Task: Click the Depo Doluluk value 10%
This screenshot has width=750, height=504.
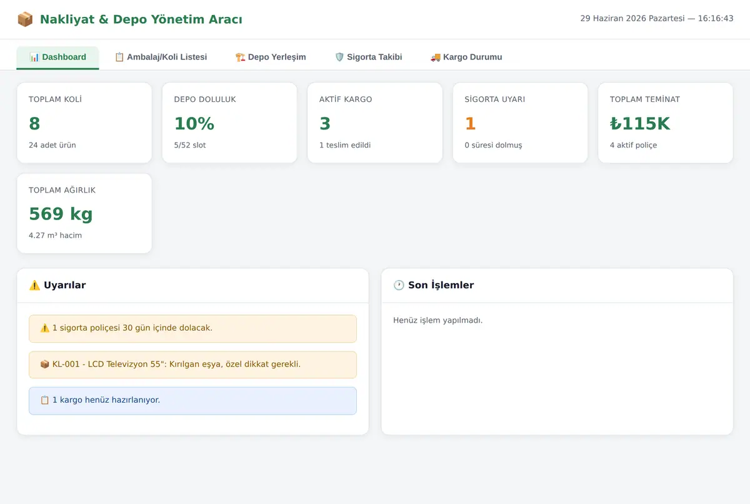Action: click(194, 124)
